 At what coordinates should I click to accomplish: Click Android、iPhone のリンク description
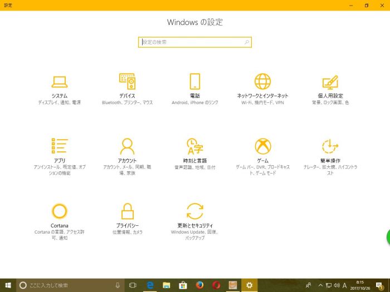195,102
